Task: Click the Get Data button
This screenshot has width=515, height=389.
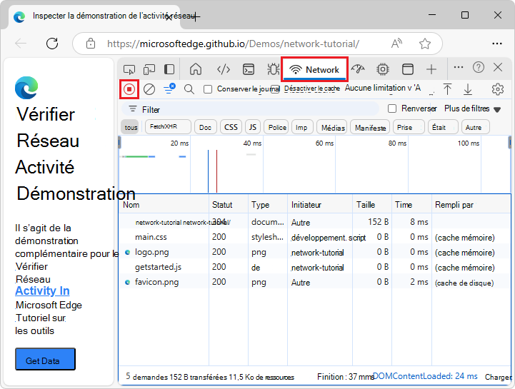Action: 45,359
